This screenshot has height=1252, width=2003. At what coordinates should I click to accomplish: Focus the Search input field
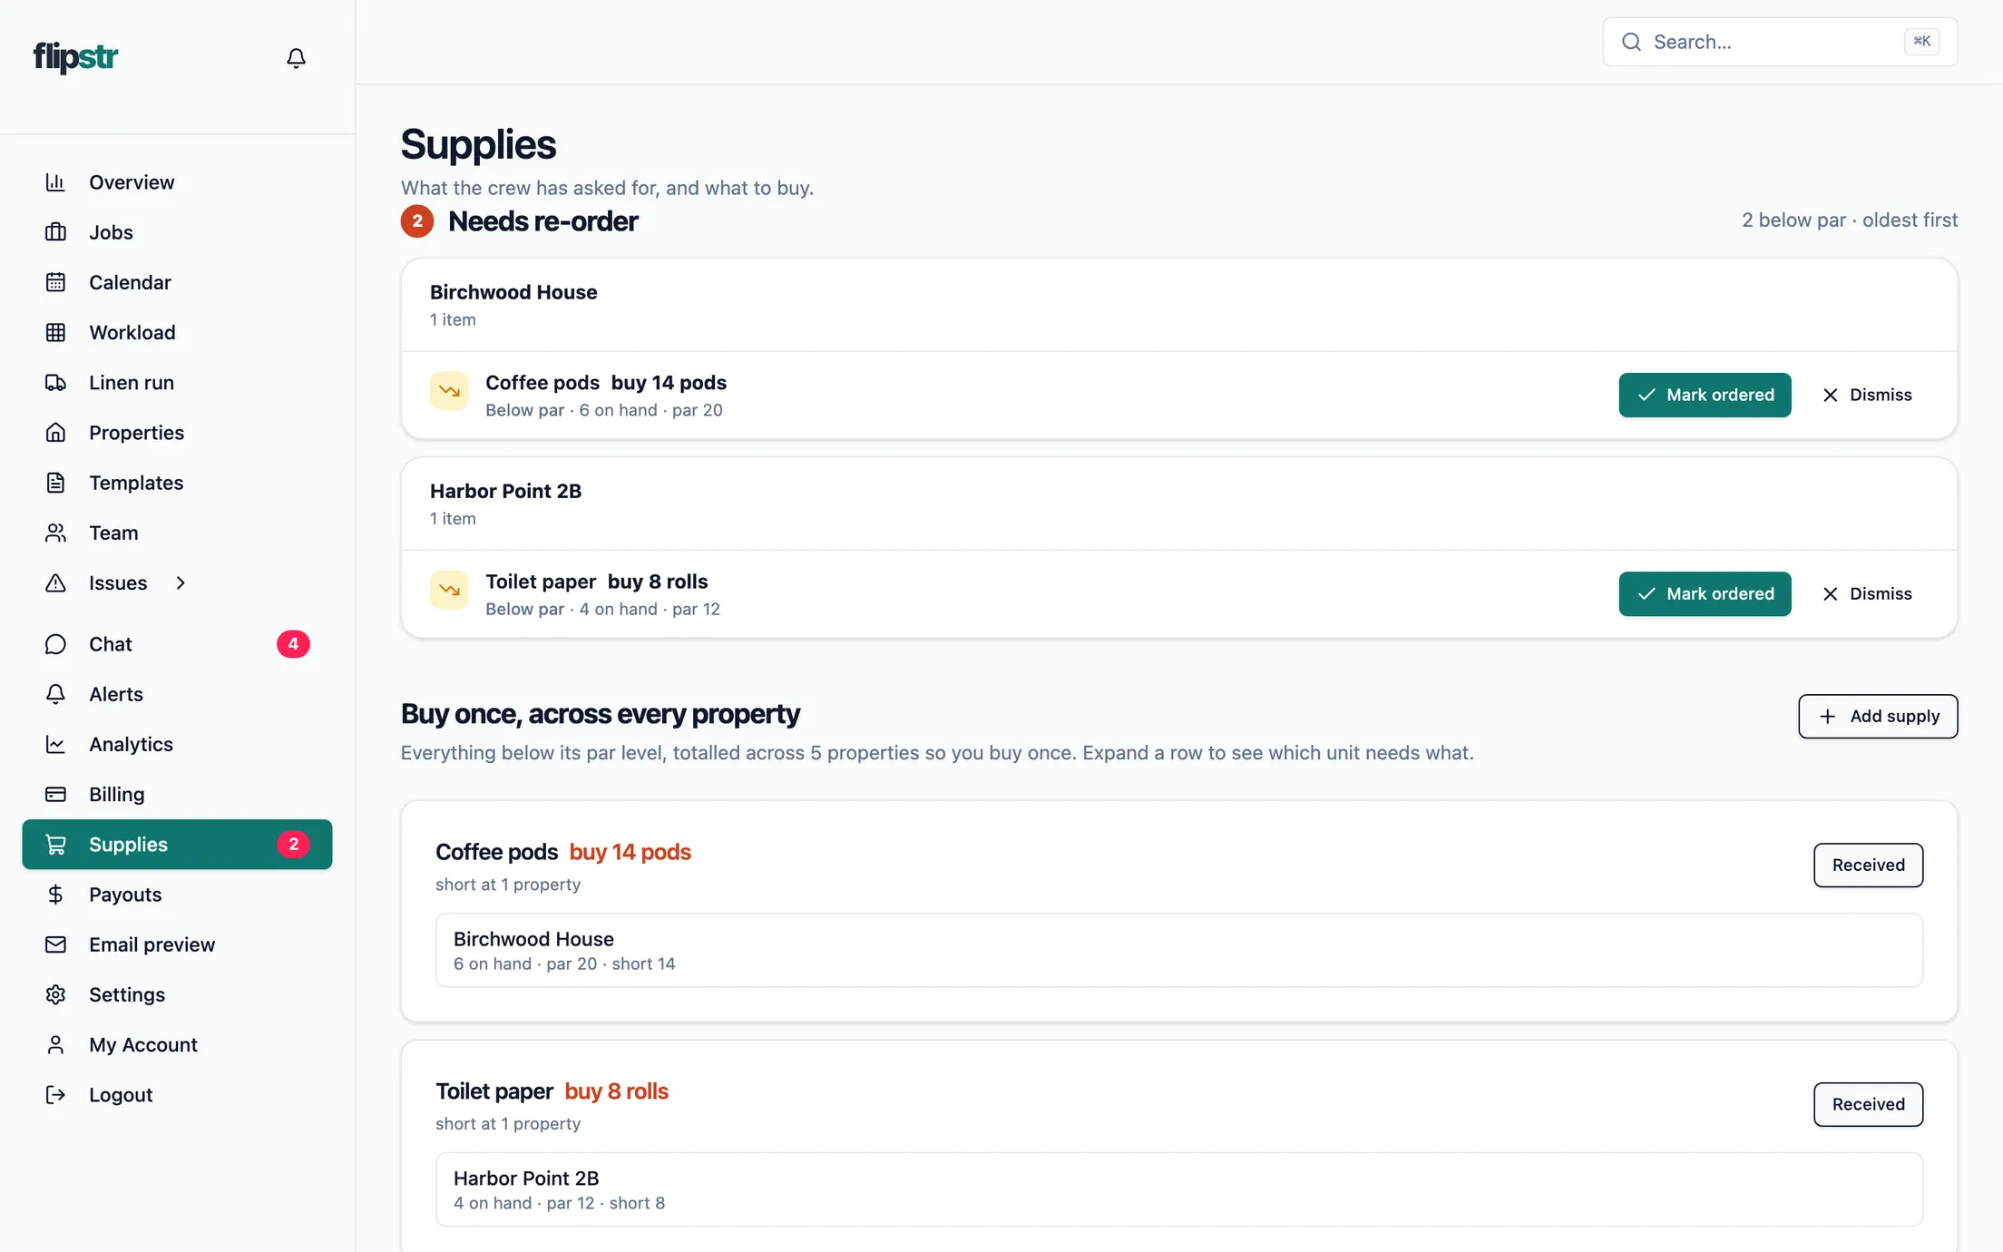[x=1780, y=42]
